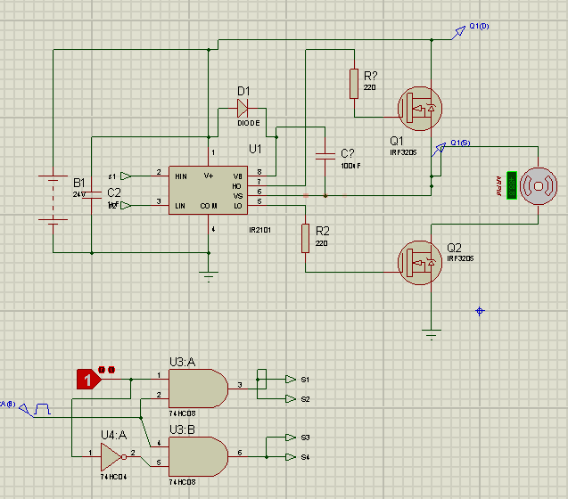Click the blue origin crosshair marker
This screenshot has height=499, width=568.
480,311
